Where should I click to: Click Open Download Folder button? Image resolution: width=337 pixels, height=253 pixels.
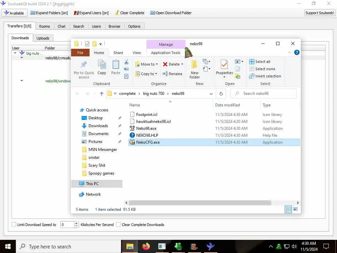pos(171,13)
